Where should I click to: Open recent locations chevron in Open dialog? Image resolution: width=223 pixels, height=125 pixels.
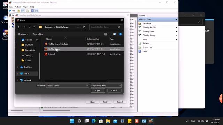tap(29, 27)
